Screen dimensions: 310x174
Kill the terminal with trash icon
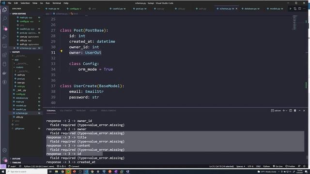[295, 111]
